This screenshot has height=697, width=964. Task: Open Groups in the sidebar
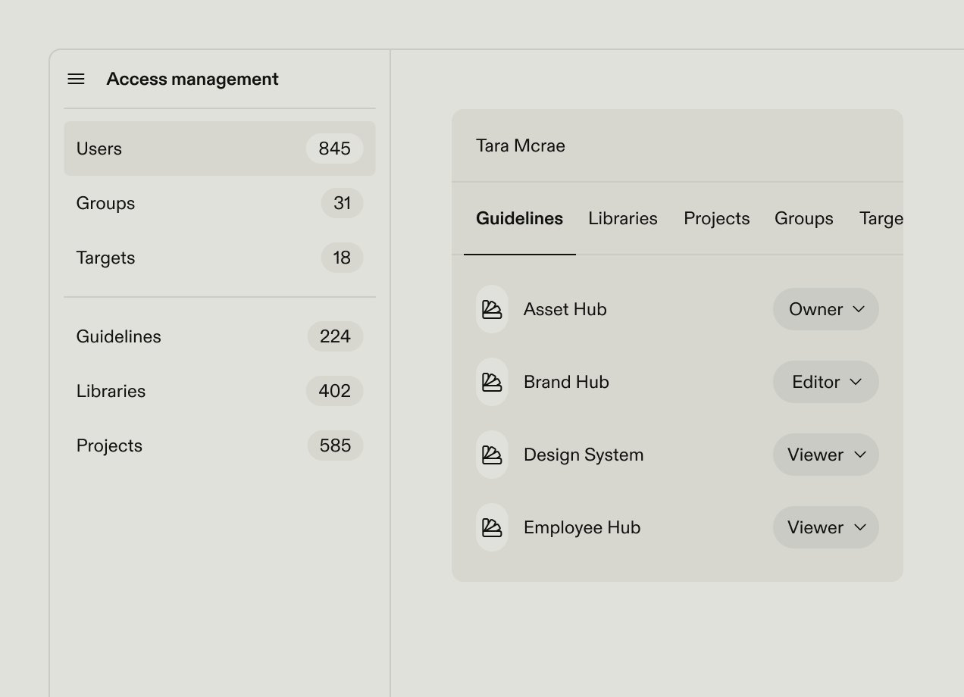click(219, 203)
